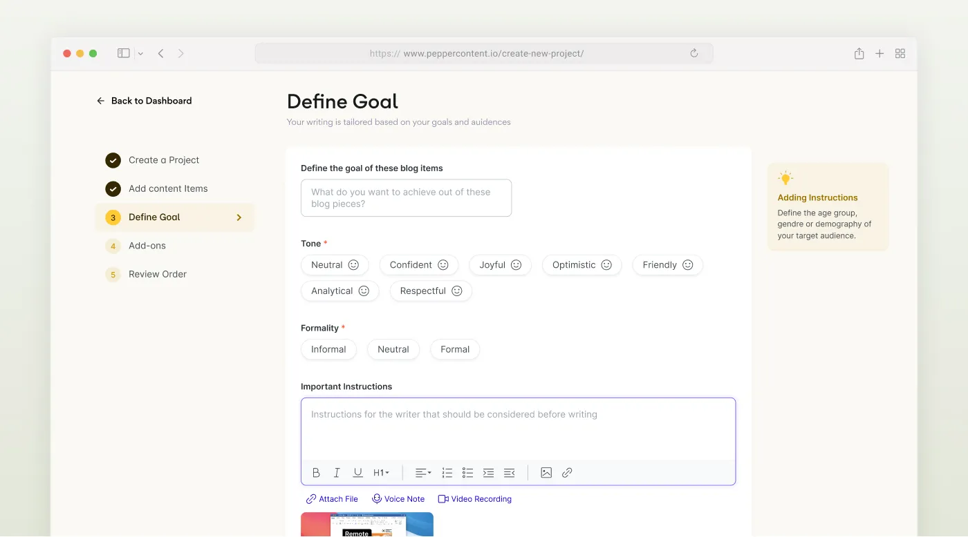Open a new browser tab
Screen dimensions: 968x537
coord(879,53)
